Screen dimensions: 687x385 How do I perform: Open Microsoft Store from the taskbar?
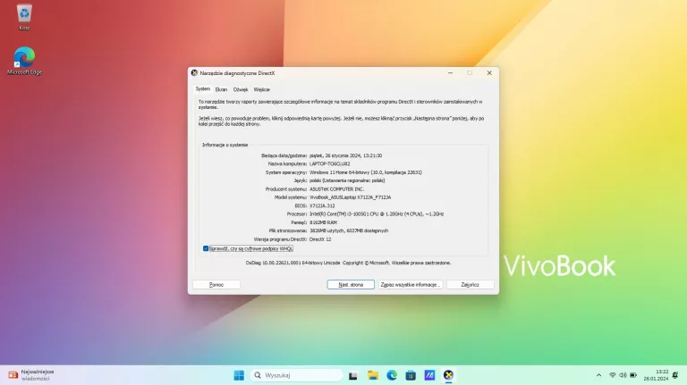click(411, 375)
